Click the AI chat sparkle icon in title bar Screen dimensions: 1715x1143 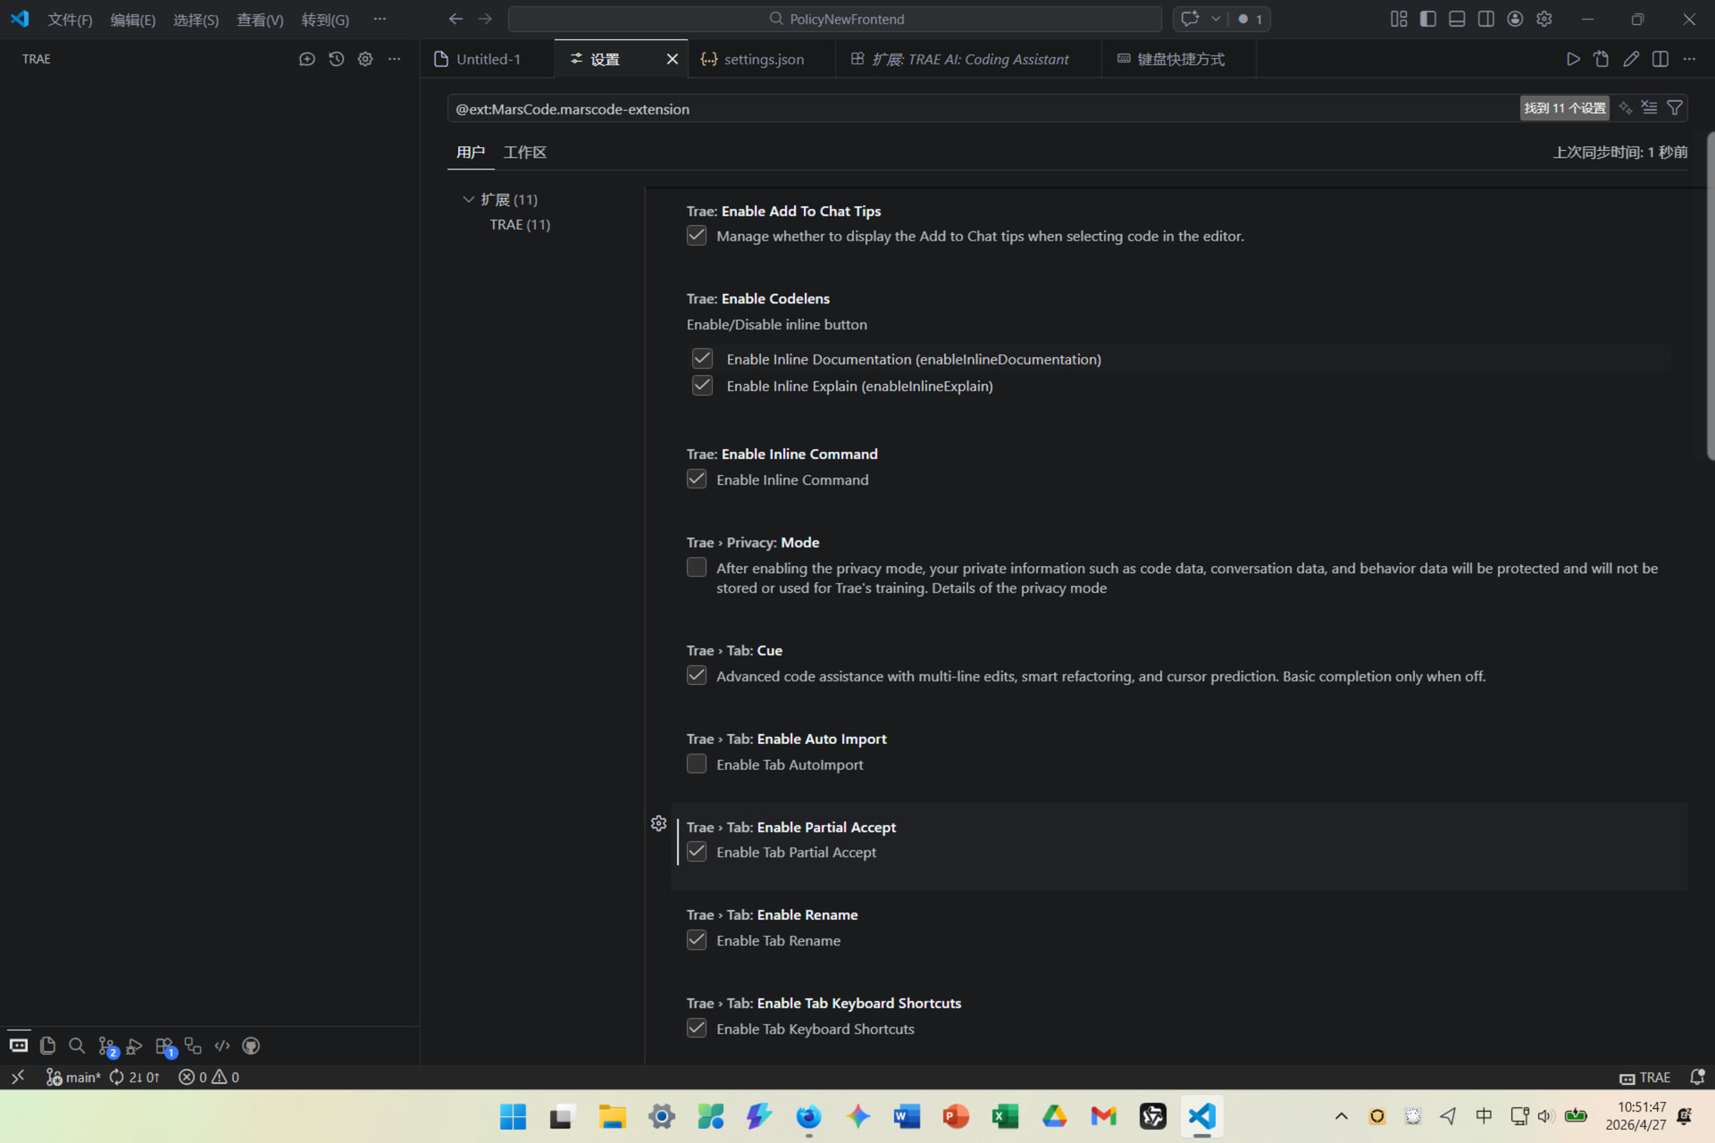click(x=1190, y=19)
